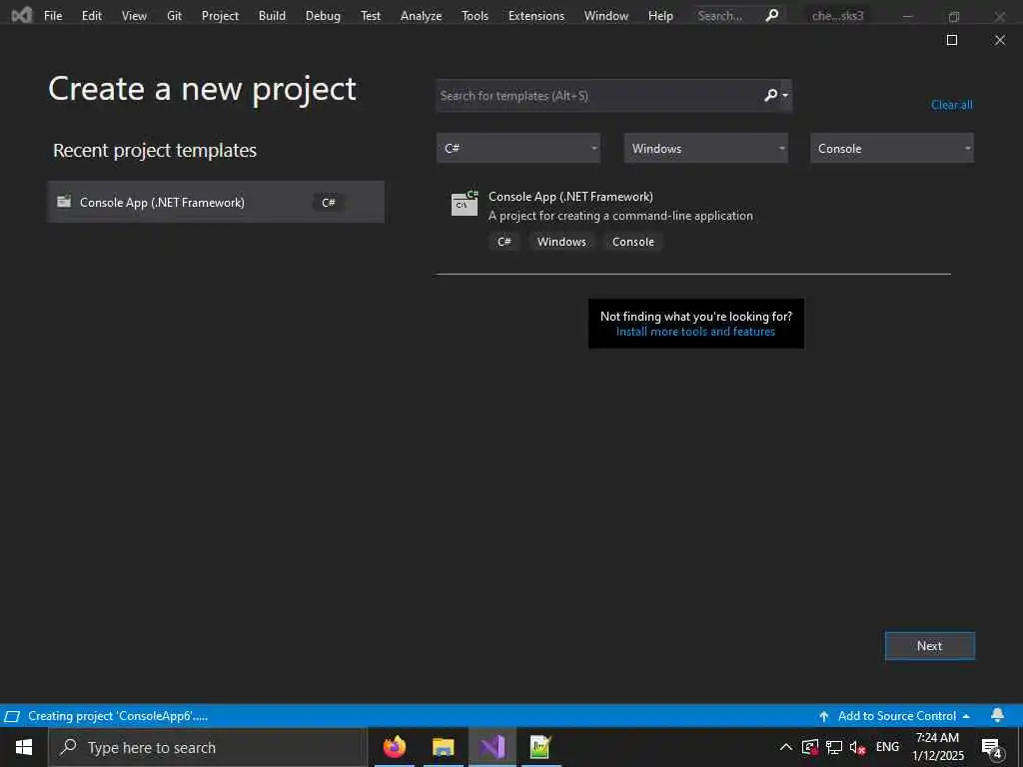Select recent Console App (.NET Framework) template
Viewport: 1023px width, 767px height.
[x=216, y=202]
